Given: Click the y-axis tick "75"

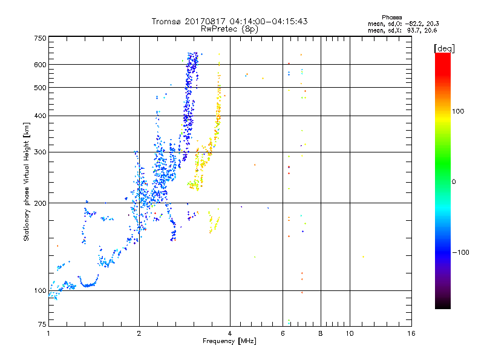Looking at the screenshot, I should 42,324.
